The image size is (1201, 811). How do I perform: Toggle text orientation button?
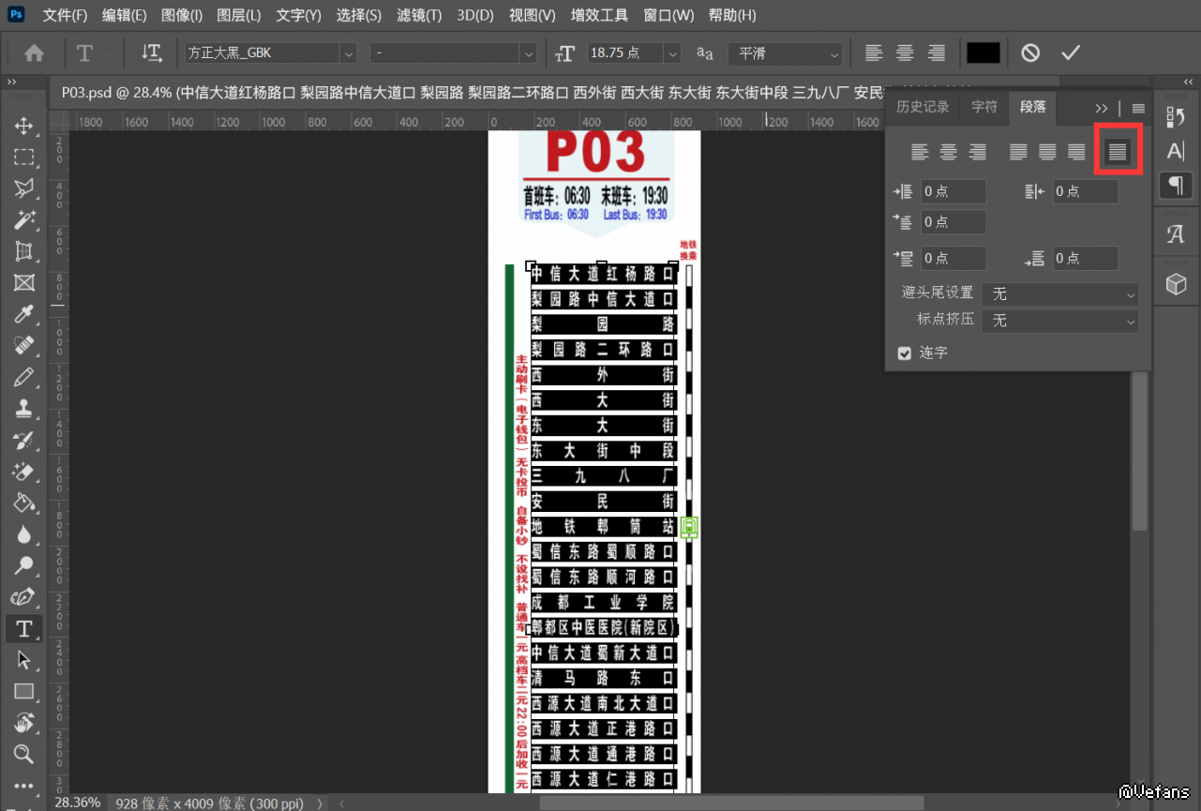point(152,53)
